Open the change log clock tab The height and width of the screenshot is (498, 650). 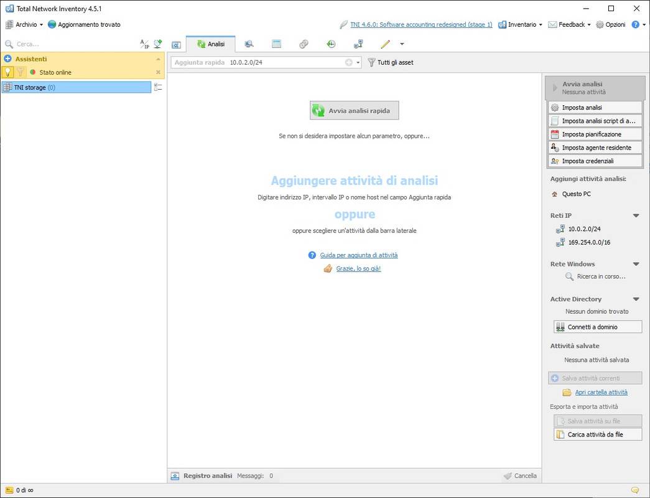(x=331, y=44)
